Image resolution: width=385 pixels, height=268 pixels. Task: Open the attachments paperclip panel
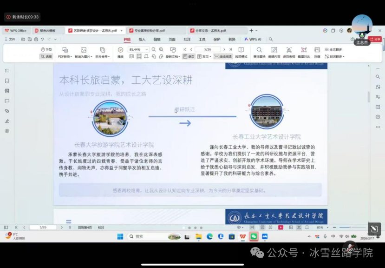[7, 111]
